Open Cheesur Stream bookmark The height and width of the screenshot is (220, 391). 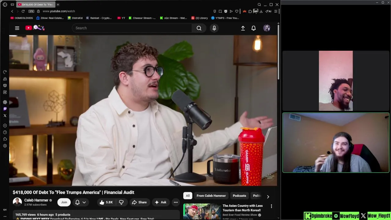[x=142, y=18]
